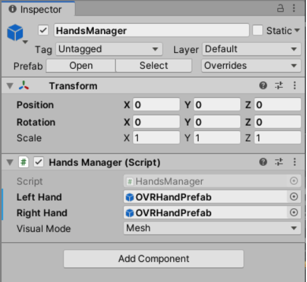
Task: Click the prefab Open button
Action: tap(81, 66)
